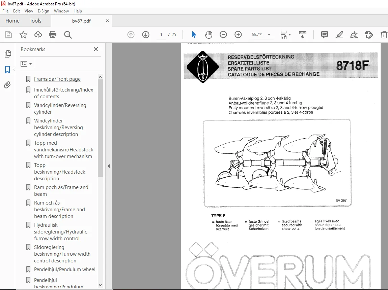Open Ram poch ås/Frame and beam bookmark
This screenshot has height=290, width=388.
pyautogui.click(x=61, y=190)
